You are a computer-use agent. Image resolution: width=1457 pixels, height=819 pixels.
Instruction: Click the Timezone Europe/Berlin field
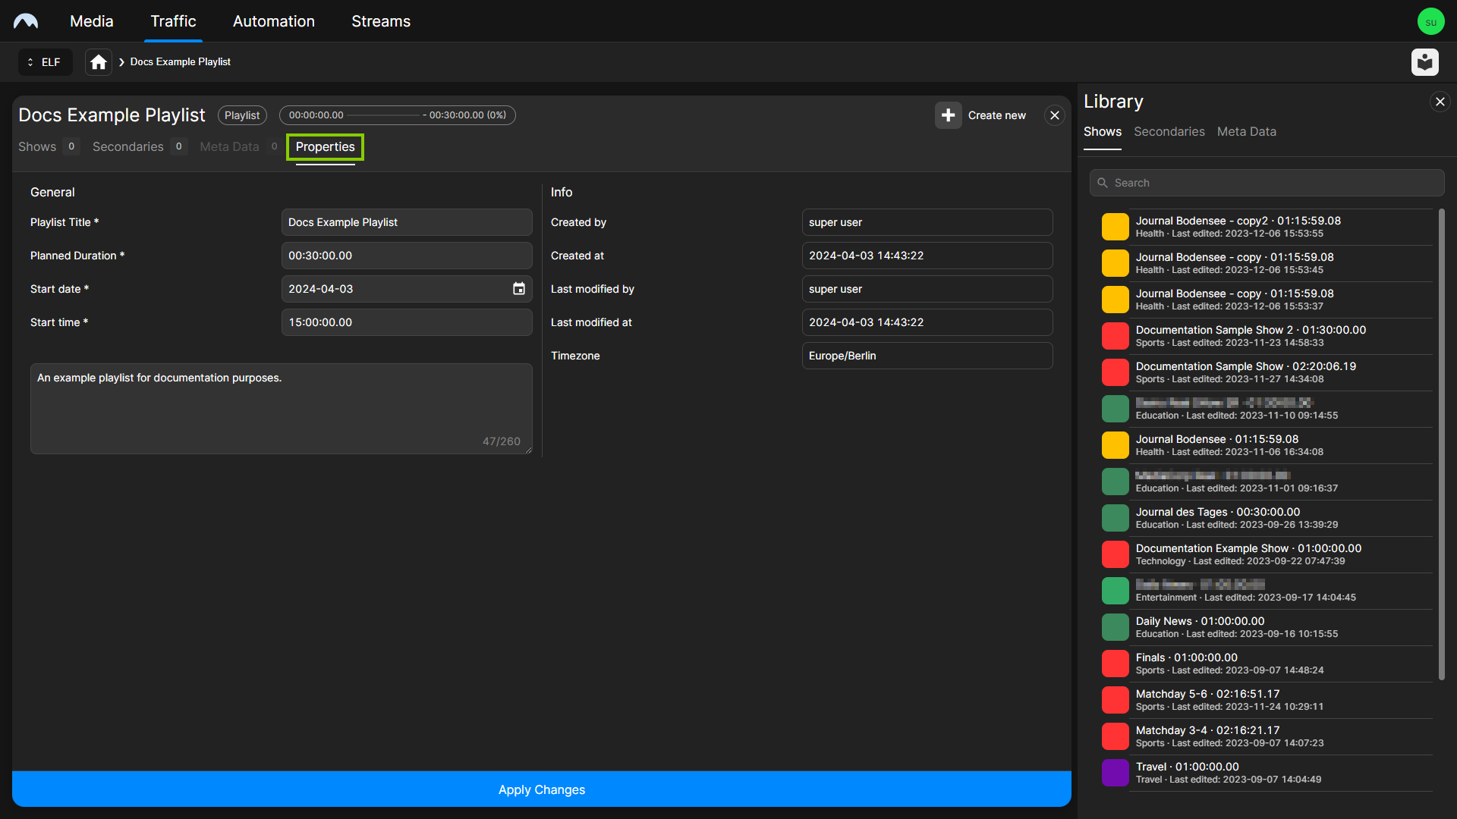point(927,356)
